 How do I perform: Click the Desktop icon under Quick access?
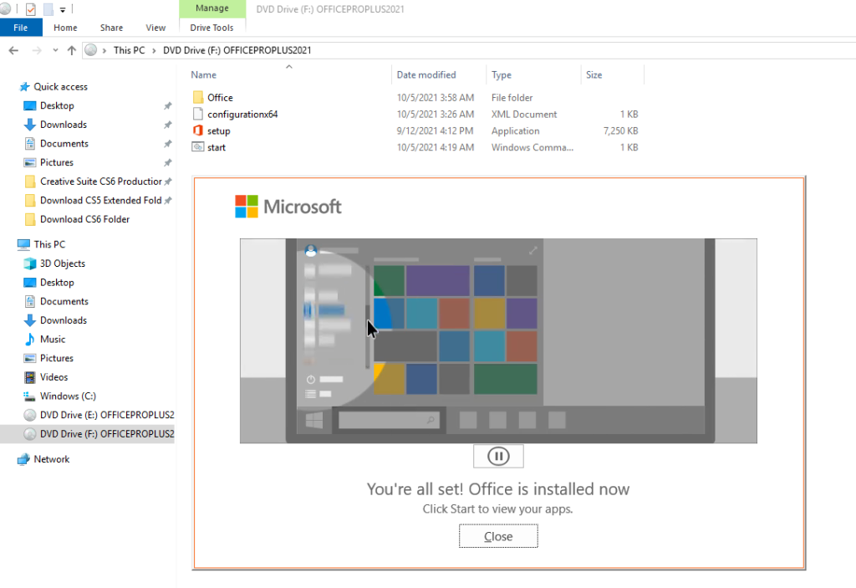[x=30, y=105]
